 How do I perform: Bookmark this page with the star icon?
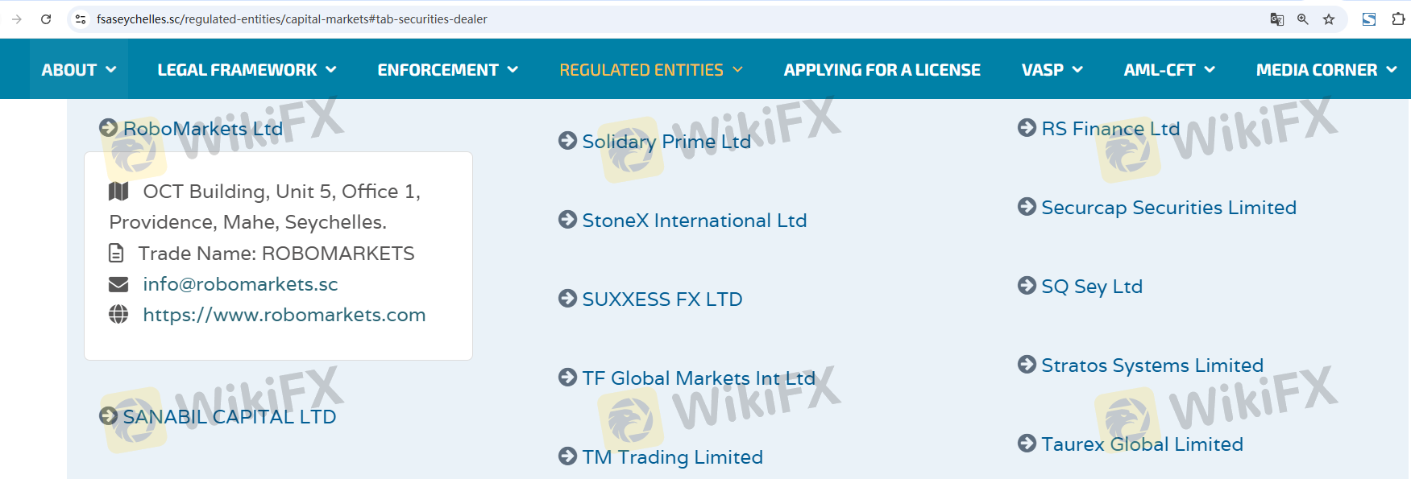tap(1329, 19)
